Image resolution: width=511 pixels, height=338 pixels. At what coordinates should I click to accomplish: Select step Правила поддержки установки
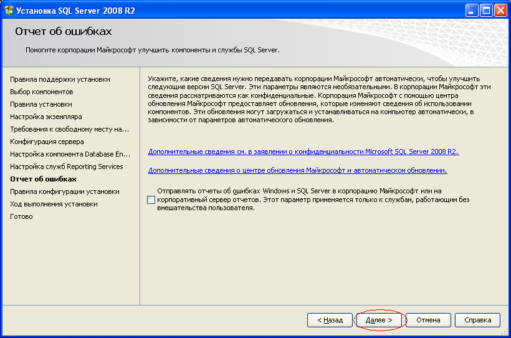60,79
